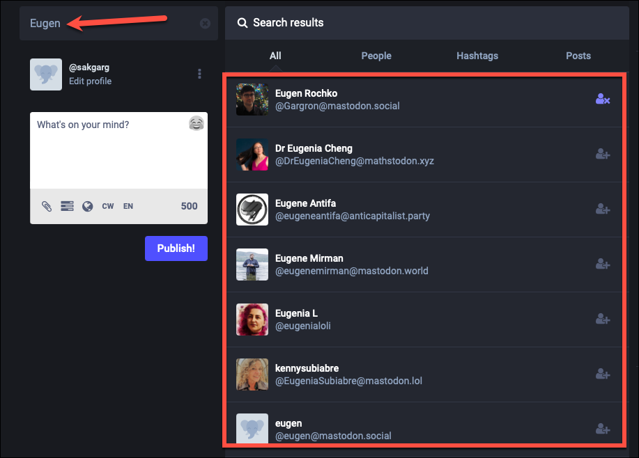Open Eugene Antifa's avatar

252,210
